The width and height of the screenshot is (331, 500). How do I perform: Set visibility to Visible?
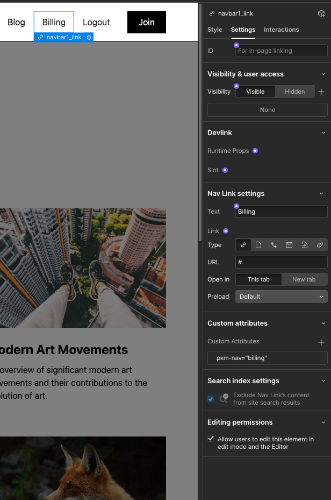pyautogui.click(x=255, y=91)
